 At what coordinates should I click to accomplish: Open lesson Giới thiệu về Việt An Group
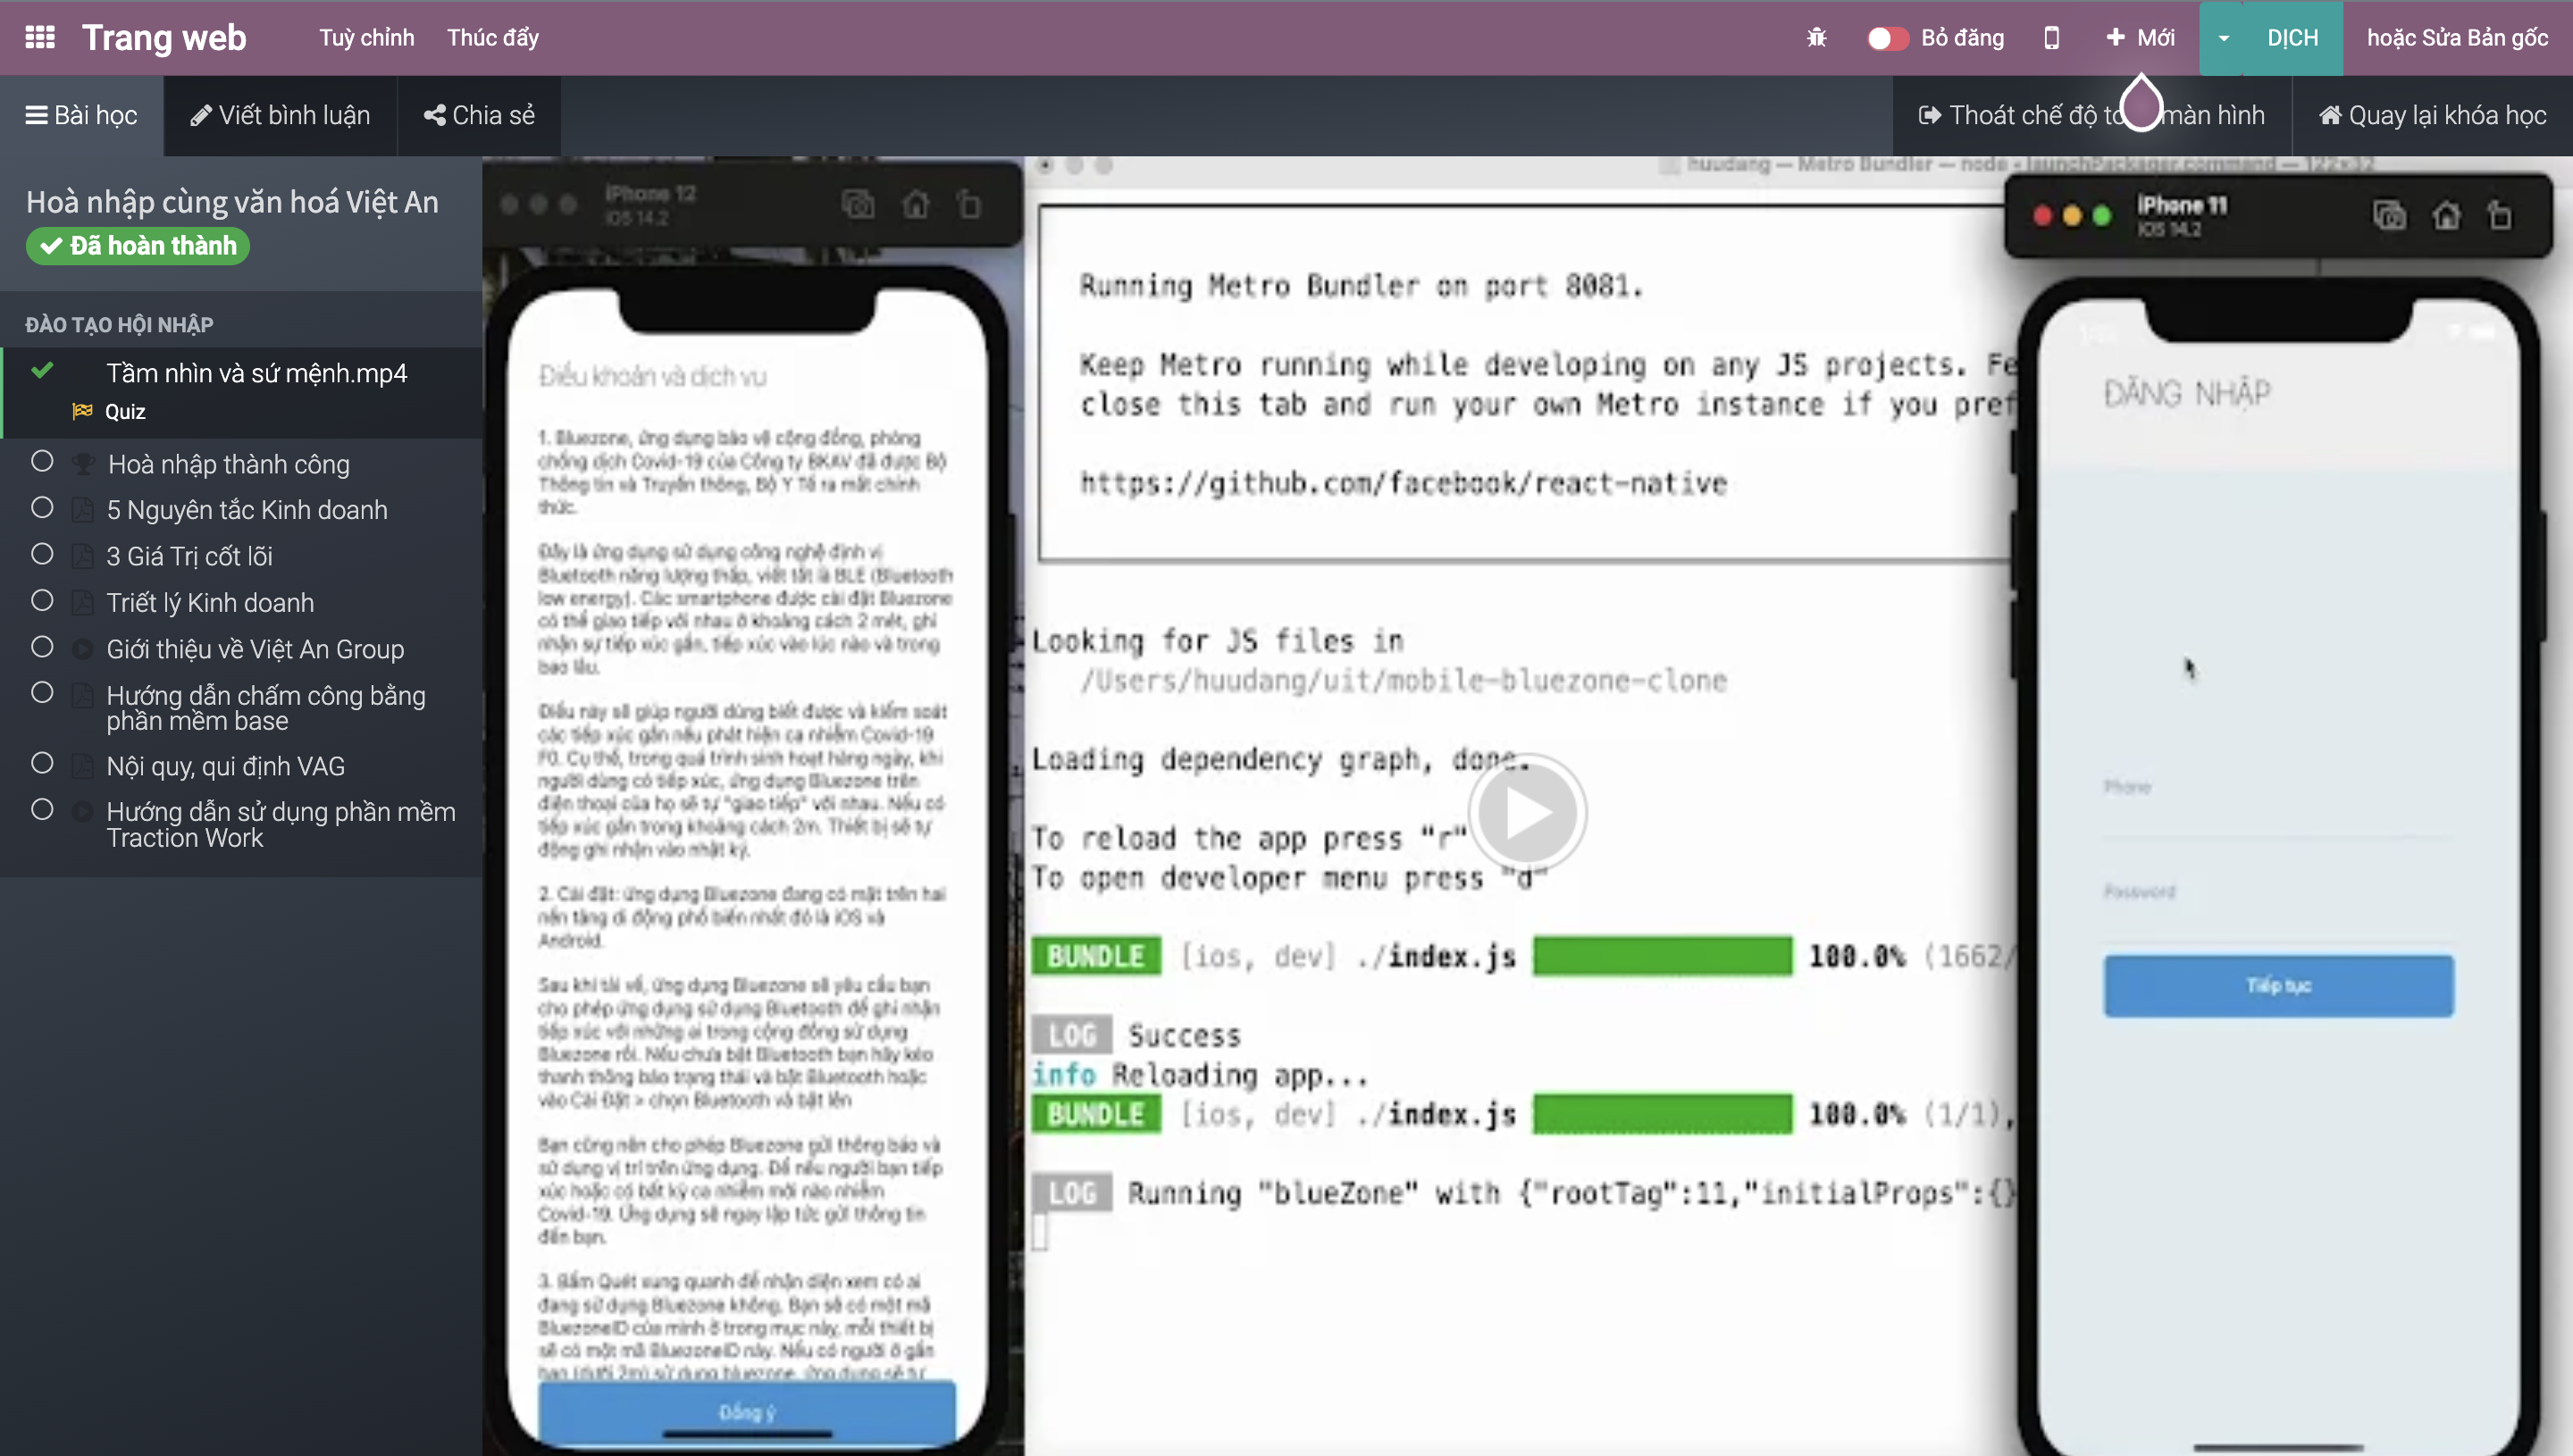click(255, 649)
